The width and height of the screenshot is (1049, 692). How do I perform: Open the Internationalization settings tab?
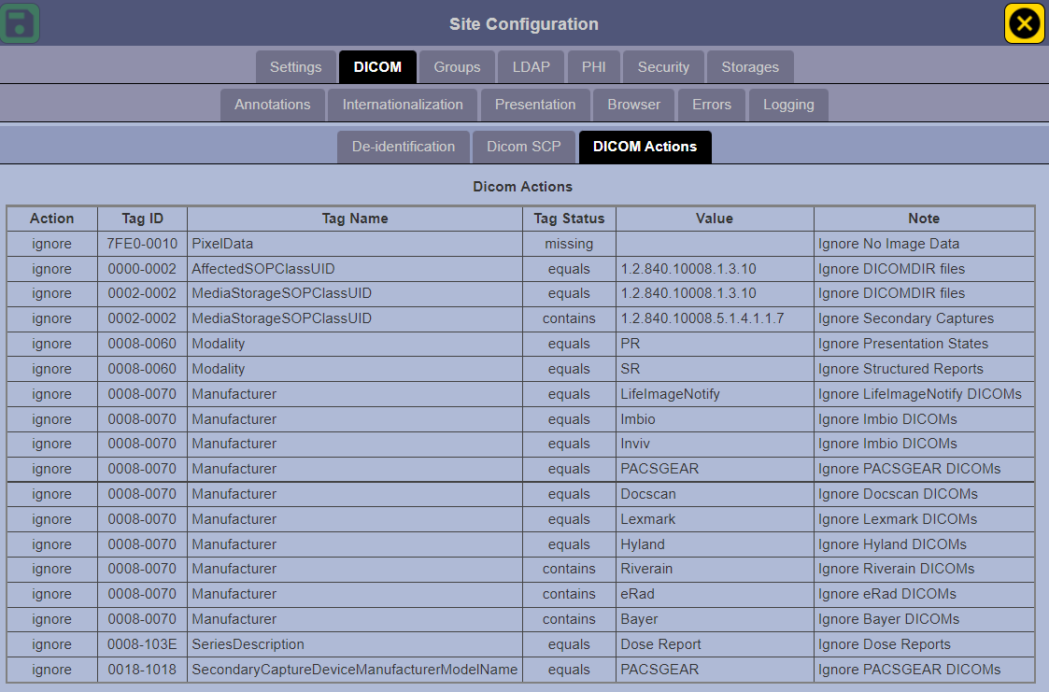(402, 104)
